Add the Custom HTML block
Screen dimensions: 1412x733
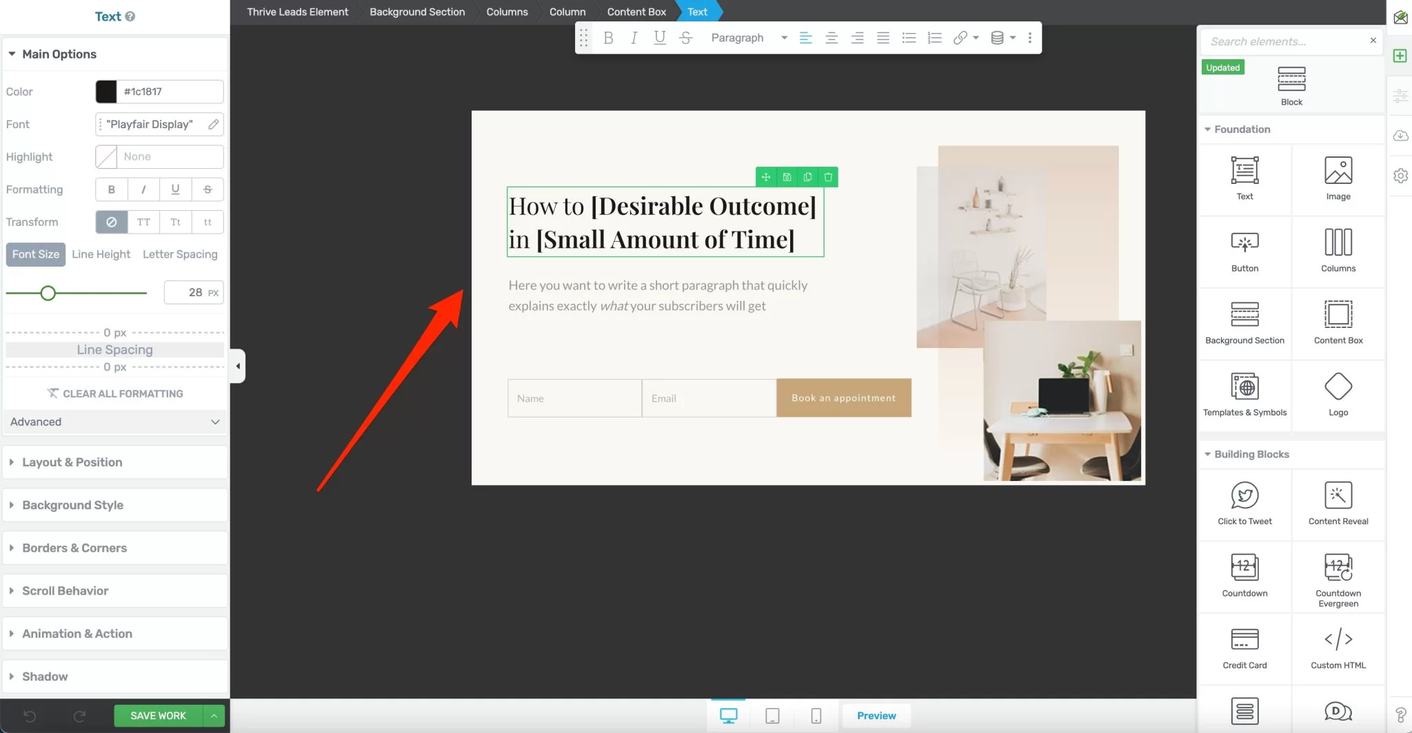[x=1338, y=648]
